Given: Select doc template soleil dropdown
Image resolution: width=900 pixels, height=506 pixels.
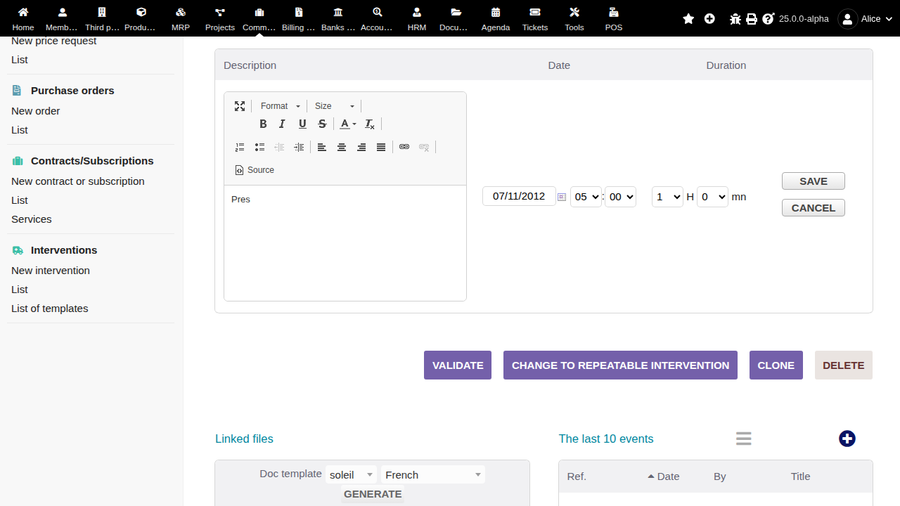Looking at the screenshot, I should click(x=351, y=475).
